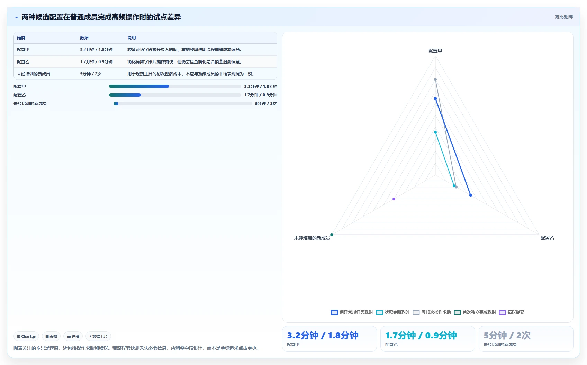This screenshot has width=587, height=365.
Task: Click the 未经培训的新成员 progress bar
Action: [183, 104]
